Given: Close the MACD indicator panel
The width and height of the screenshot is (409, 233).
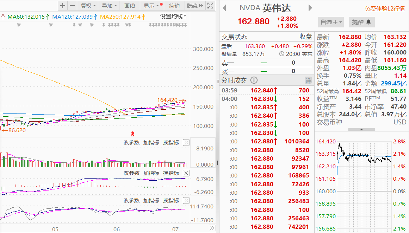Looking at the screenshot, I should tap(186, 173).
